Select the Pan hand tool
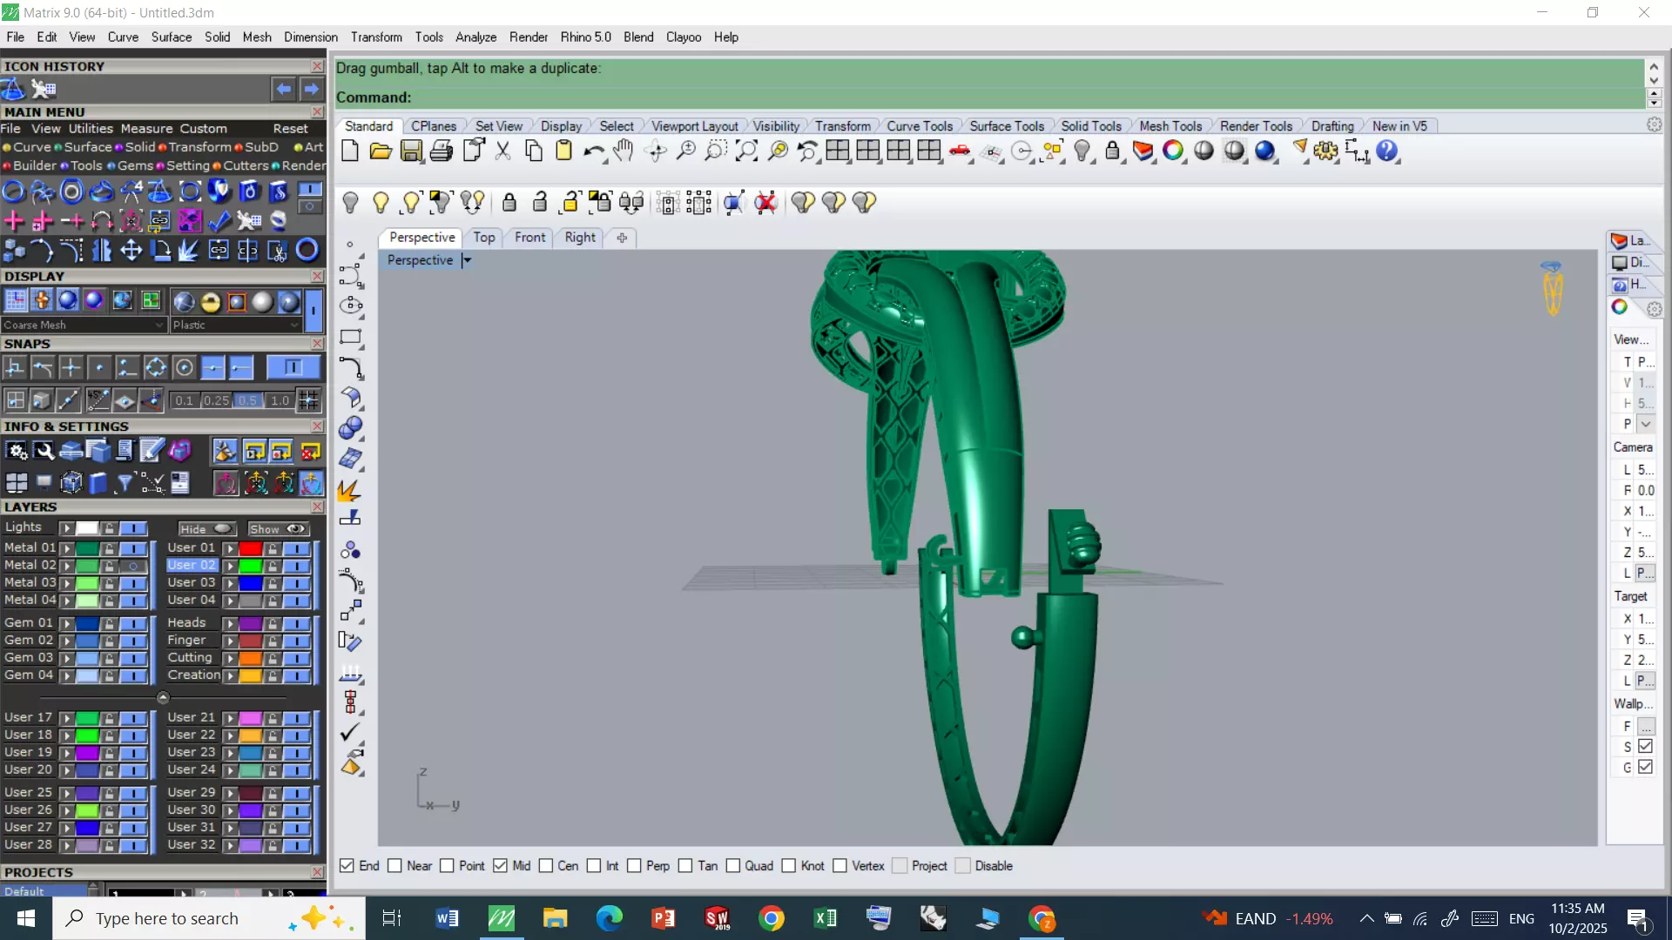Viewport: 1672px width, 940px height. point(623,151)
